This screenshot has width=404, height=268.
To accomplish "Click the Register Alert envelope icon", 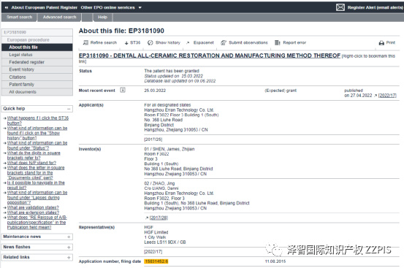I will [340, 7].
